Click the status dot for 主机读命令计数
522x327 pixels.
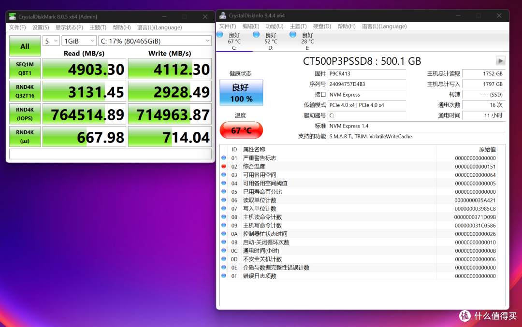224,217
